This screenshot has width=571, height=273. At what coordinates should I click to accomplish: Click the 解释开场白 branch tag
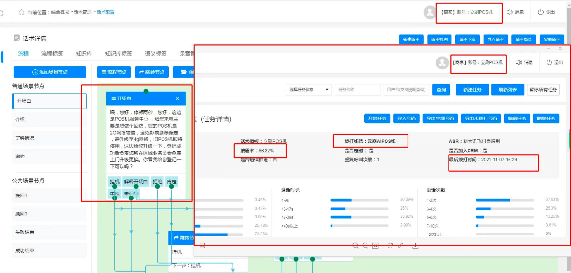click(136, 182)
